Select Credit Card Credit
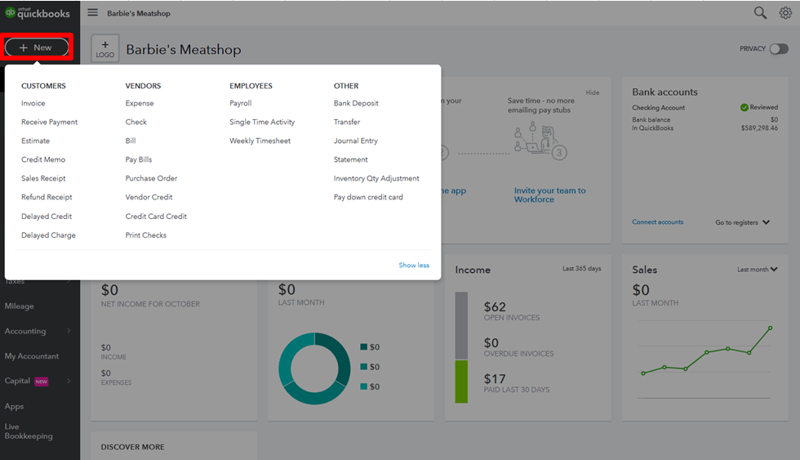This screenshot has height=460, width=800. (x=156, y=217)
